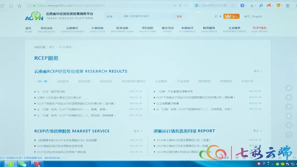Click the user account icon in header
Viewport: 297px width, 167px height.
(216, 17)
